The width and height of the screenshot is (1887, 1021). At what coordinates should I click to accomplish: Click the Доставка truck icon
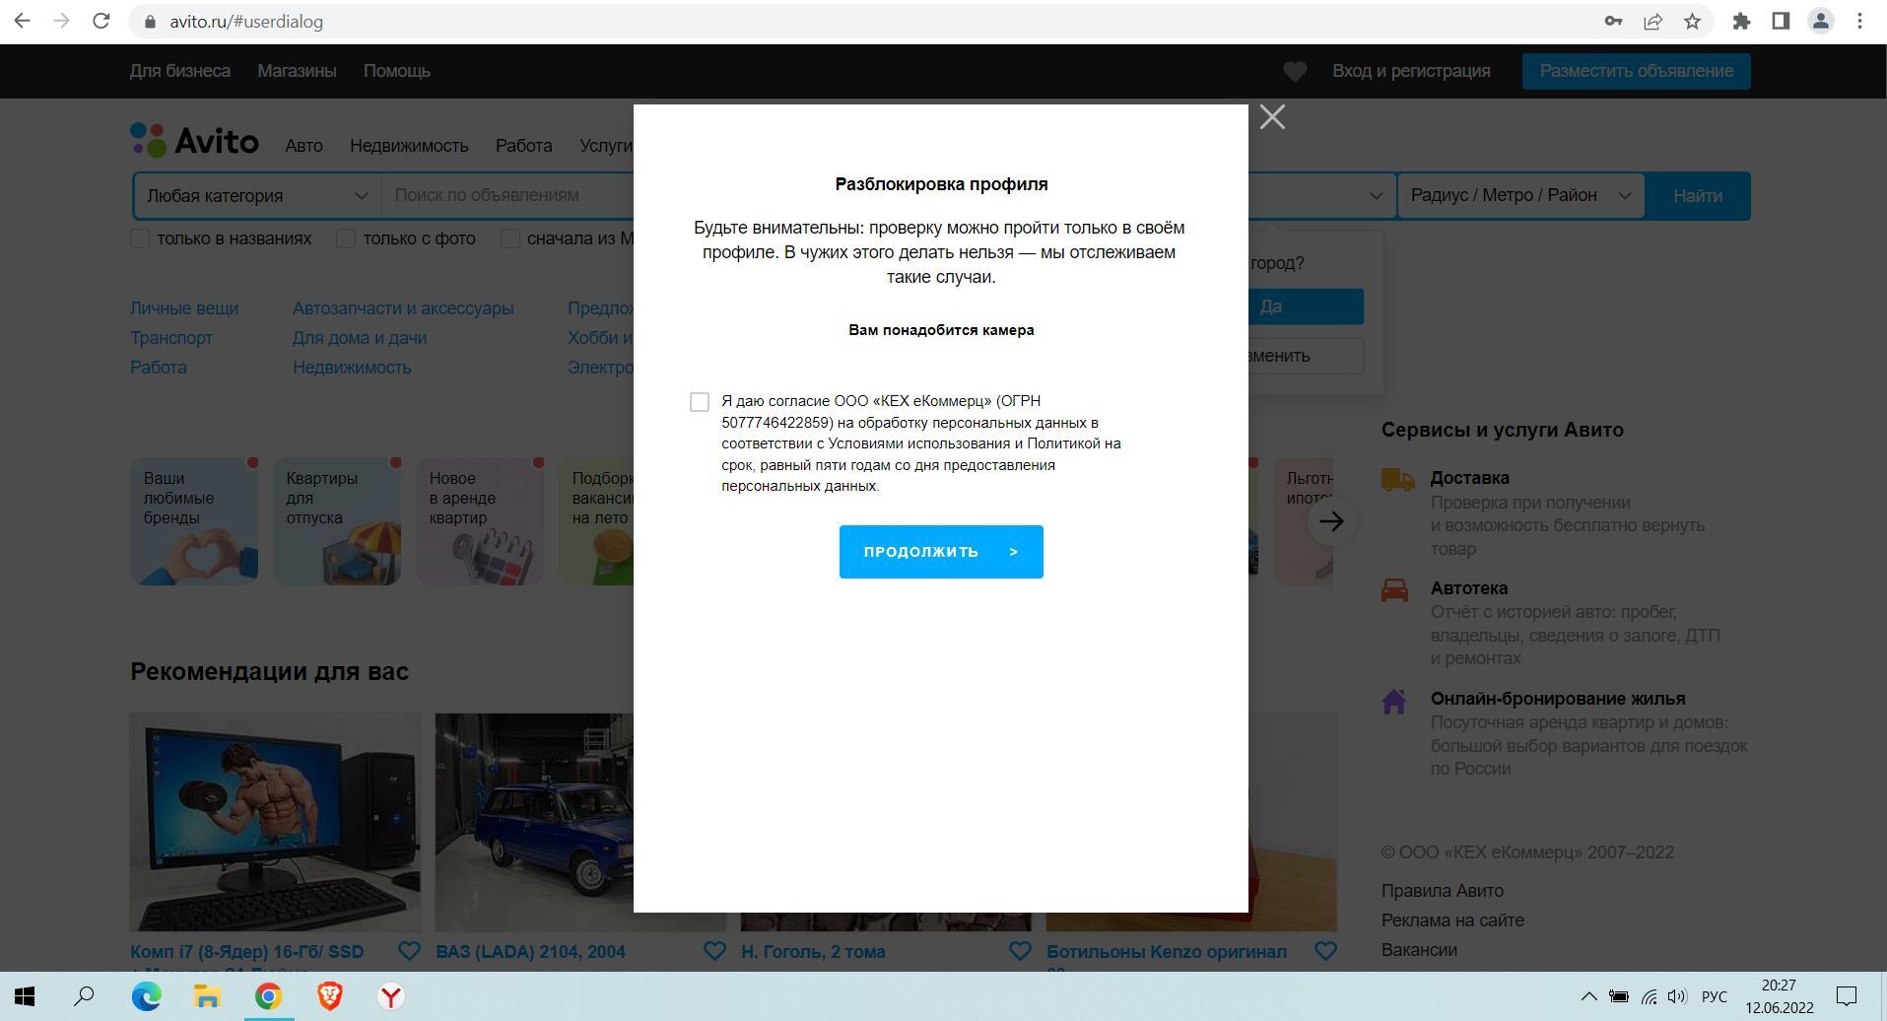coord(1397,480)
